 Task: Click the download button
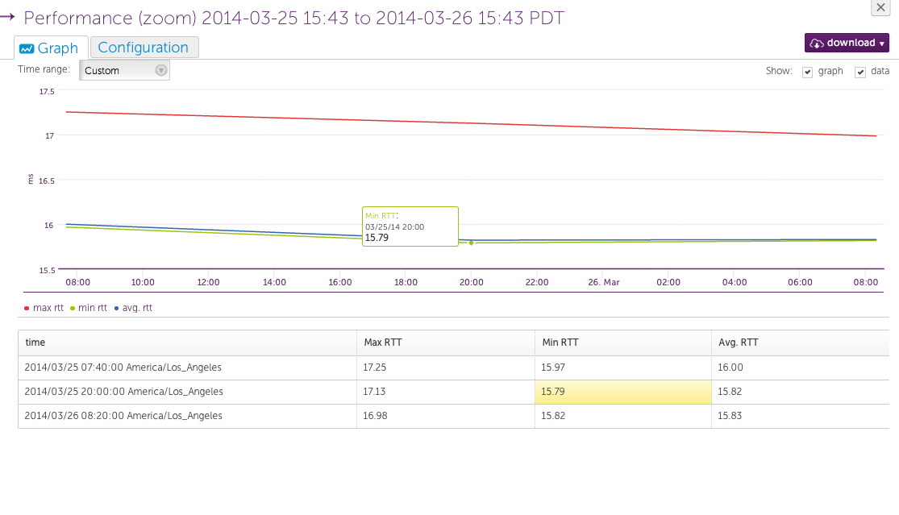click(x=847, y=43)
